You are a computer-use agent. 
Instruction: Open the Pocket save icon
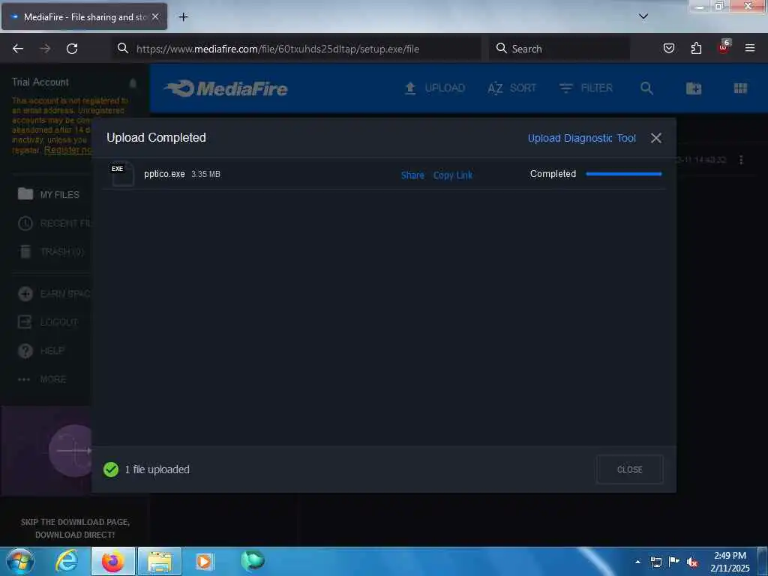click(668, 48)
